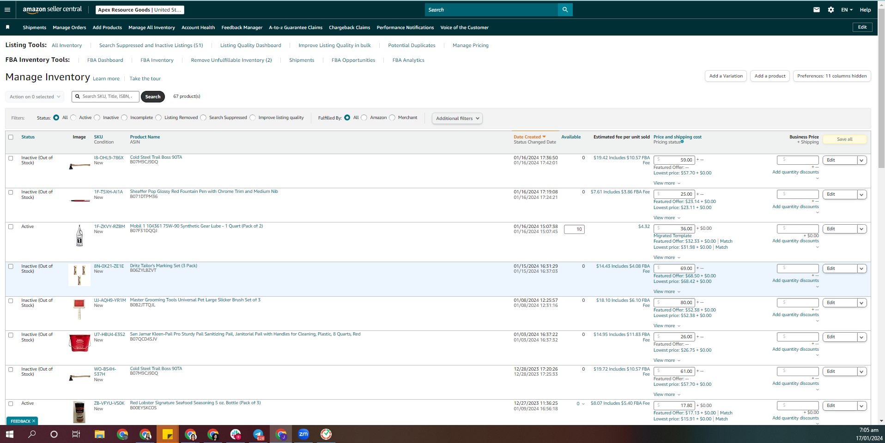Click the Add a product button
The width and height of the screenshot is (885, 443).
coord(770,76)
